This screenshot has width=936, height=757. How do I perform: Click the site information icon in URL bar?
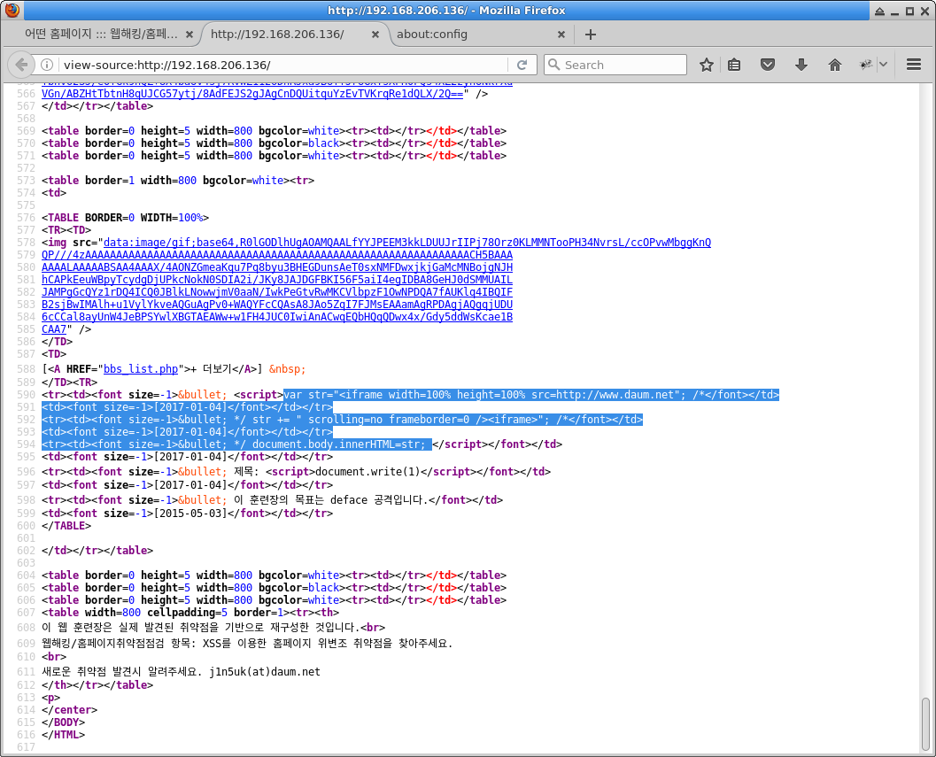click(47, 65)
